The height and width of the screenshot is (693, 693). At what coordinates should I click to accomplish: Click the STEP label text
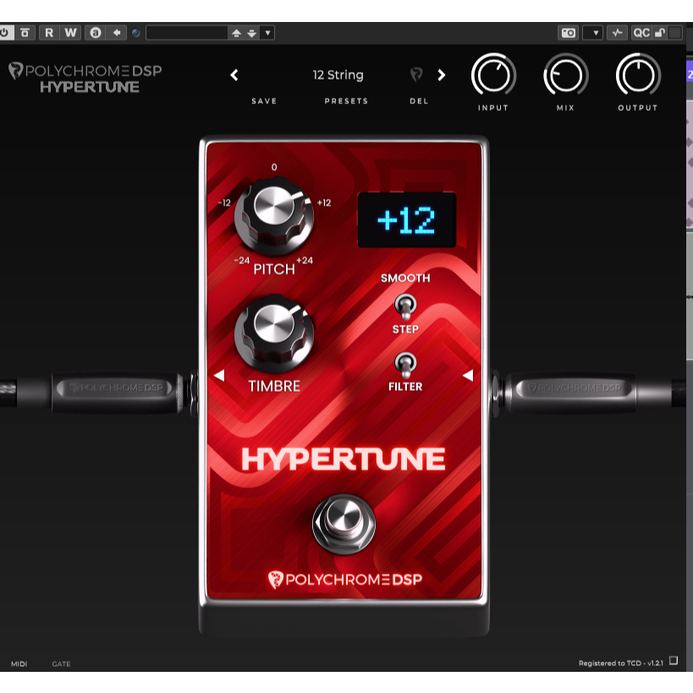(405, 329)
